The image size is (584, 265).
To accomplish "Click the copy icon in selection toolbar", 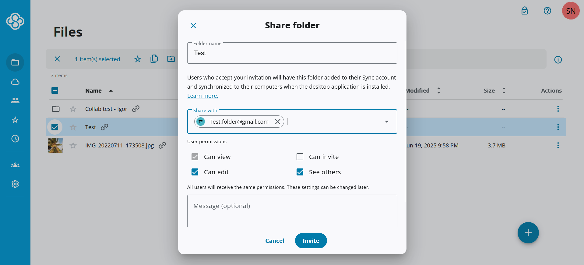I will coord(154,59).
